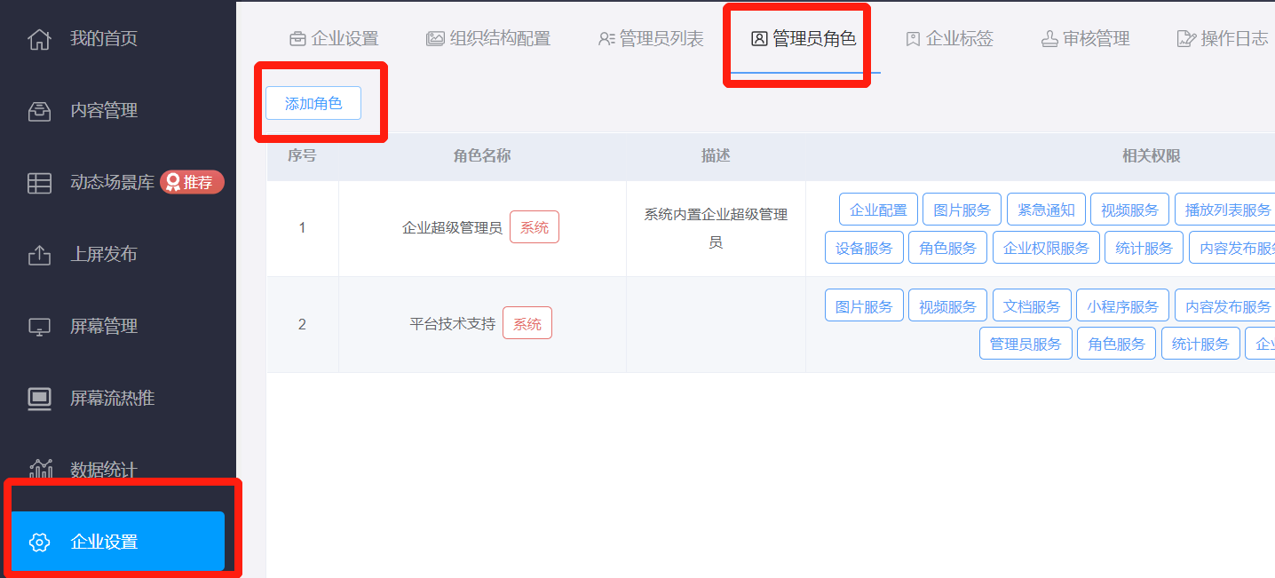
Task: Click the gear icon in 企业设置 sidebar item
Action: (x=39, y=542)
